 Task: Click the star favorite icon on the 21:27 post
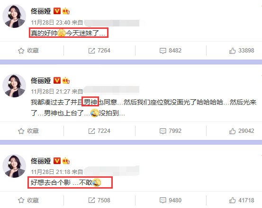click(x=21, y=131)
